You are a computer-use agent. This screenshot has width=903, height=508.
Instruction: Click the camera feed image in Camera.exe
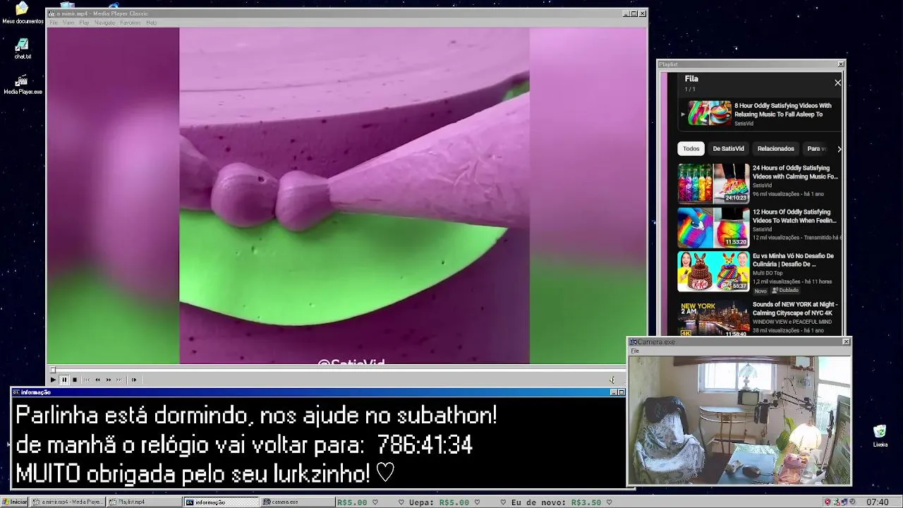739,420
